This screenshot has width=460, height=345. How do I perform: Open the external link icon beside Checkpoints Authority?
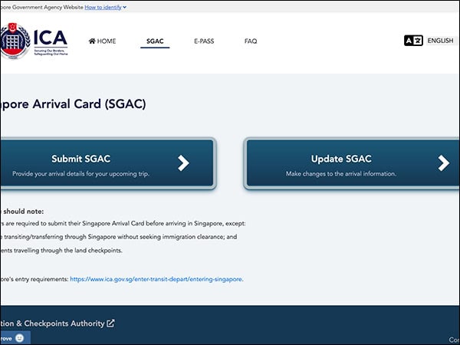(x=110, y=324)
